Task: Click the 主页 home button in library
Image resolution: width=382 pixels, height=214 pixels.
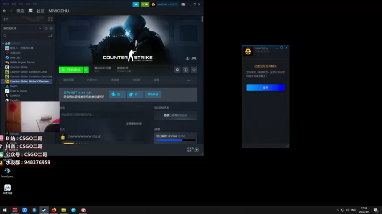Action: 6,19
